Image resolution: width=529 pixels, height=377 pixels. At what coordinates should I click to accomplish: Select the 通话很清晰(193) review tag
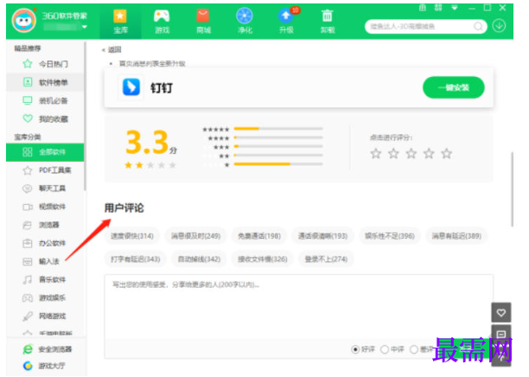[x=323, y=236]
